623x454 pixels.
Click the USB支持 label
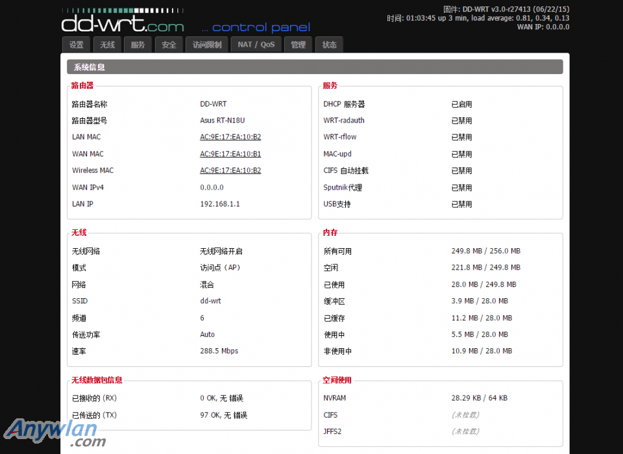point(337,204)
